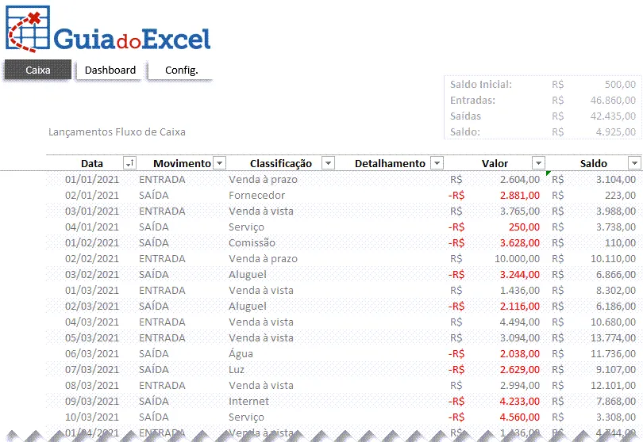Select the 01/01/2021 date cell
The width and height of the screenshot is (643, 442).
point(92,179)
